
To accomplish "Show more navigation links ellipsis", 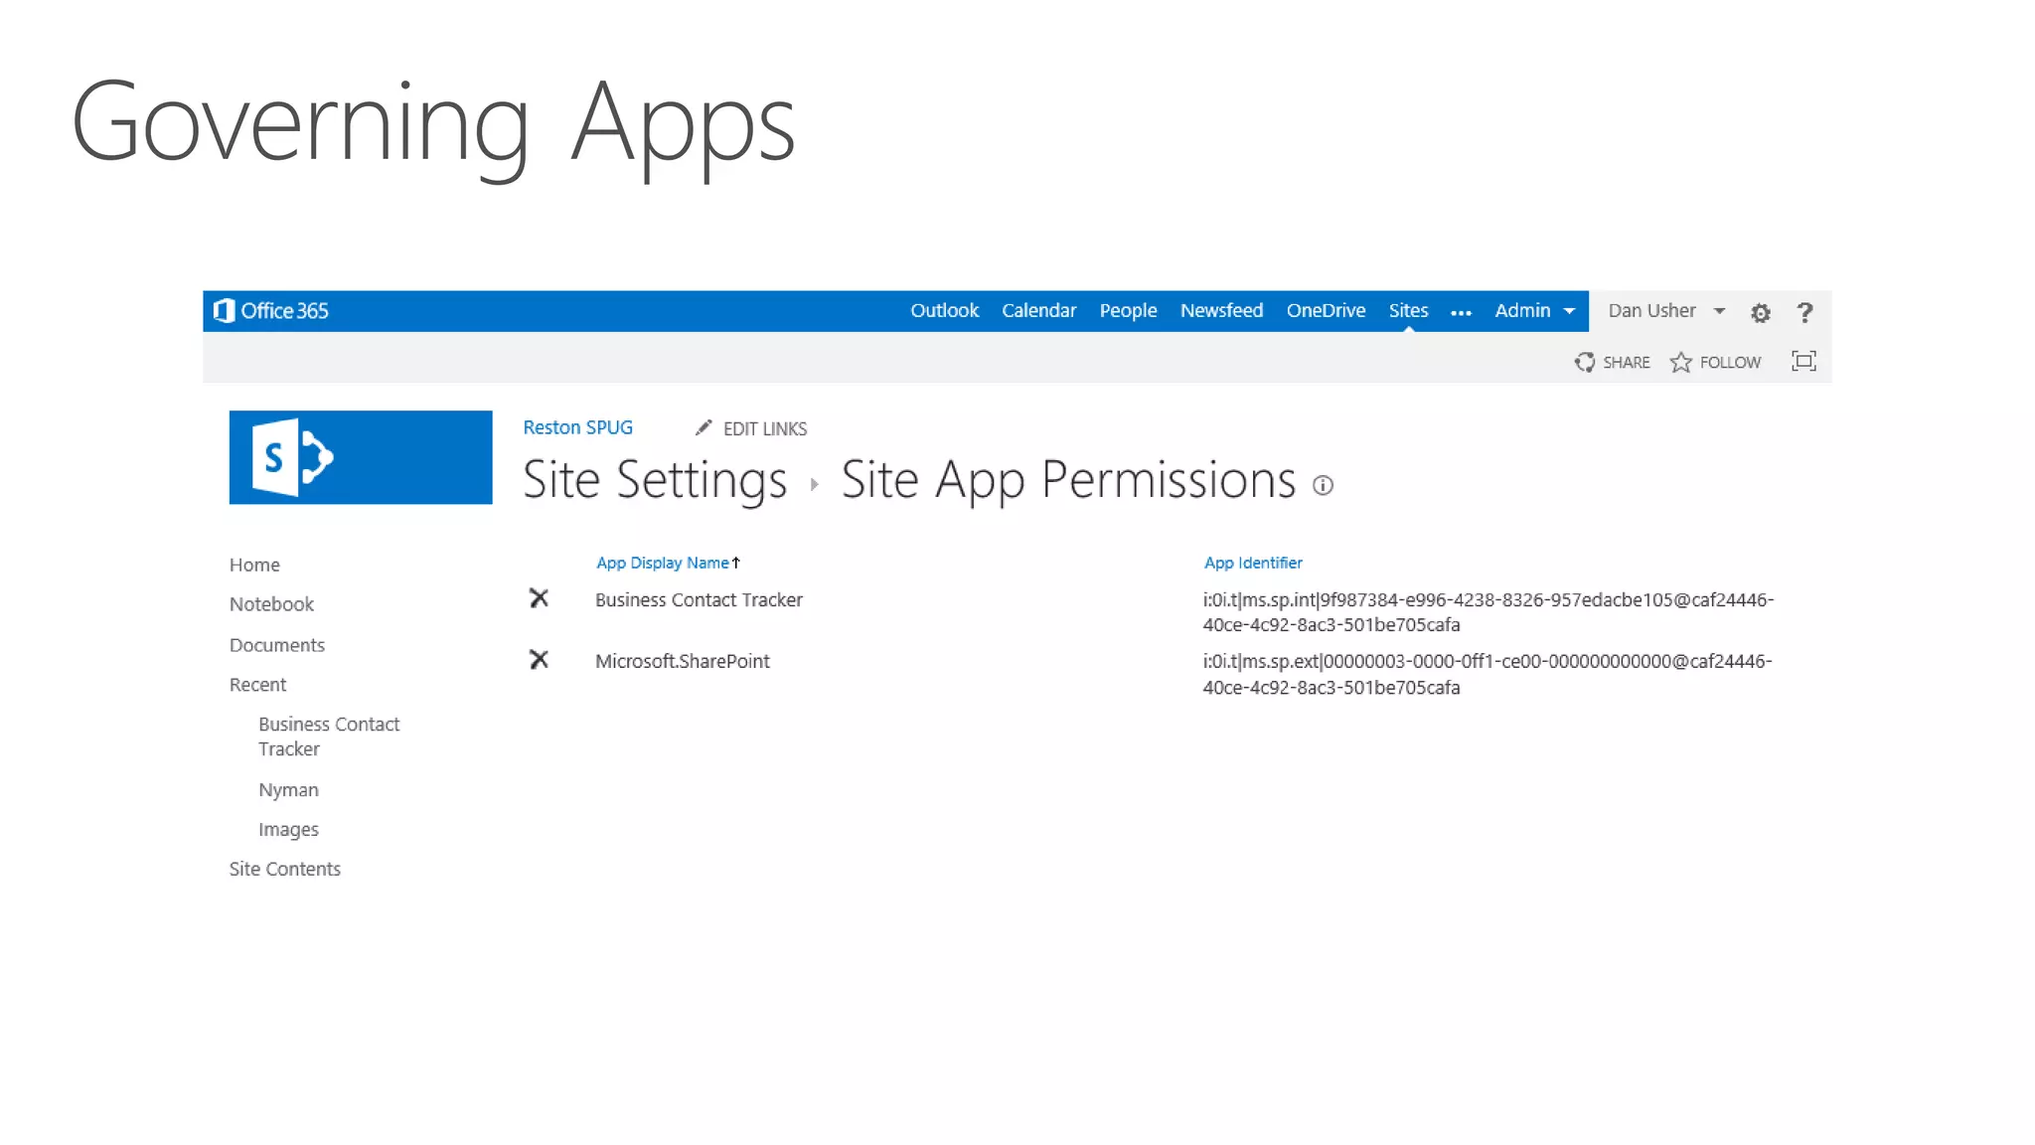I will click(x=1461, y=313).
